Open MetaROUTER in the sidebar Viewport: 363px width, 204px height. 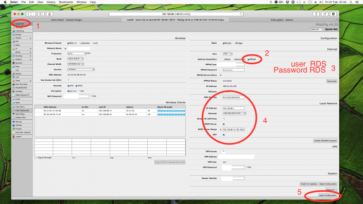[x=22, y=88]
